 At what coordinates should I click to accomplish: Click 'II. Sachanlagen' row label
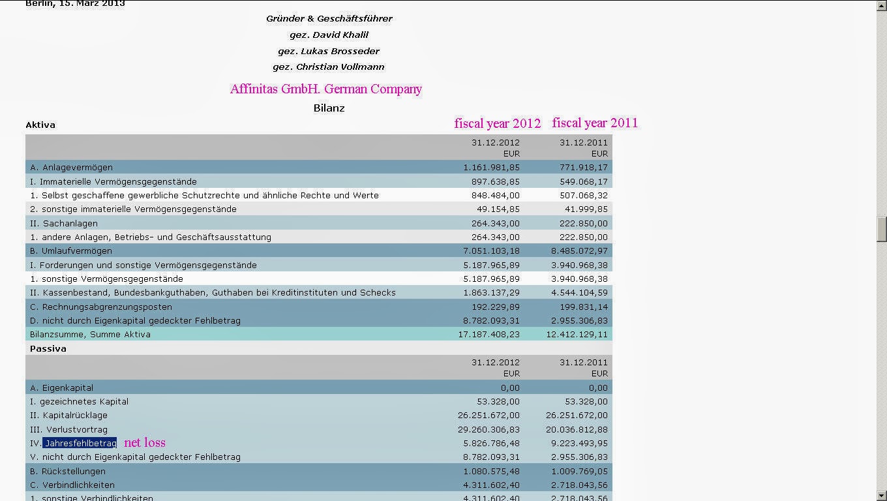click(64, 223)
